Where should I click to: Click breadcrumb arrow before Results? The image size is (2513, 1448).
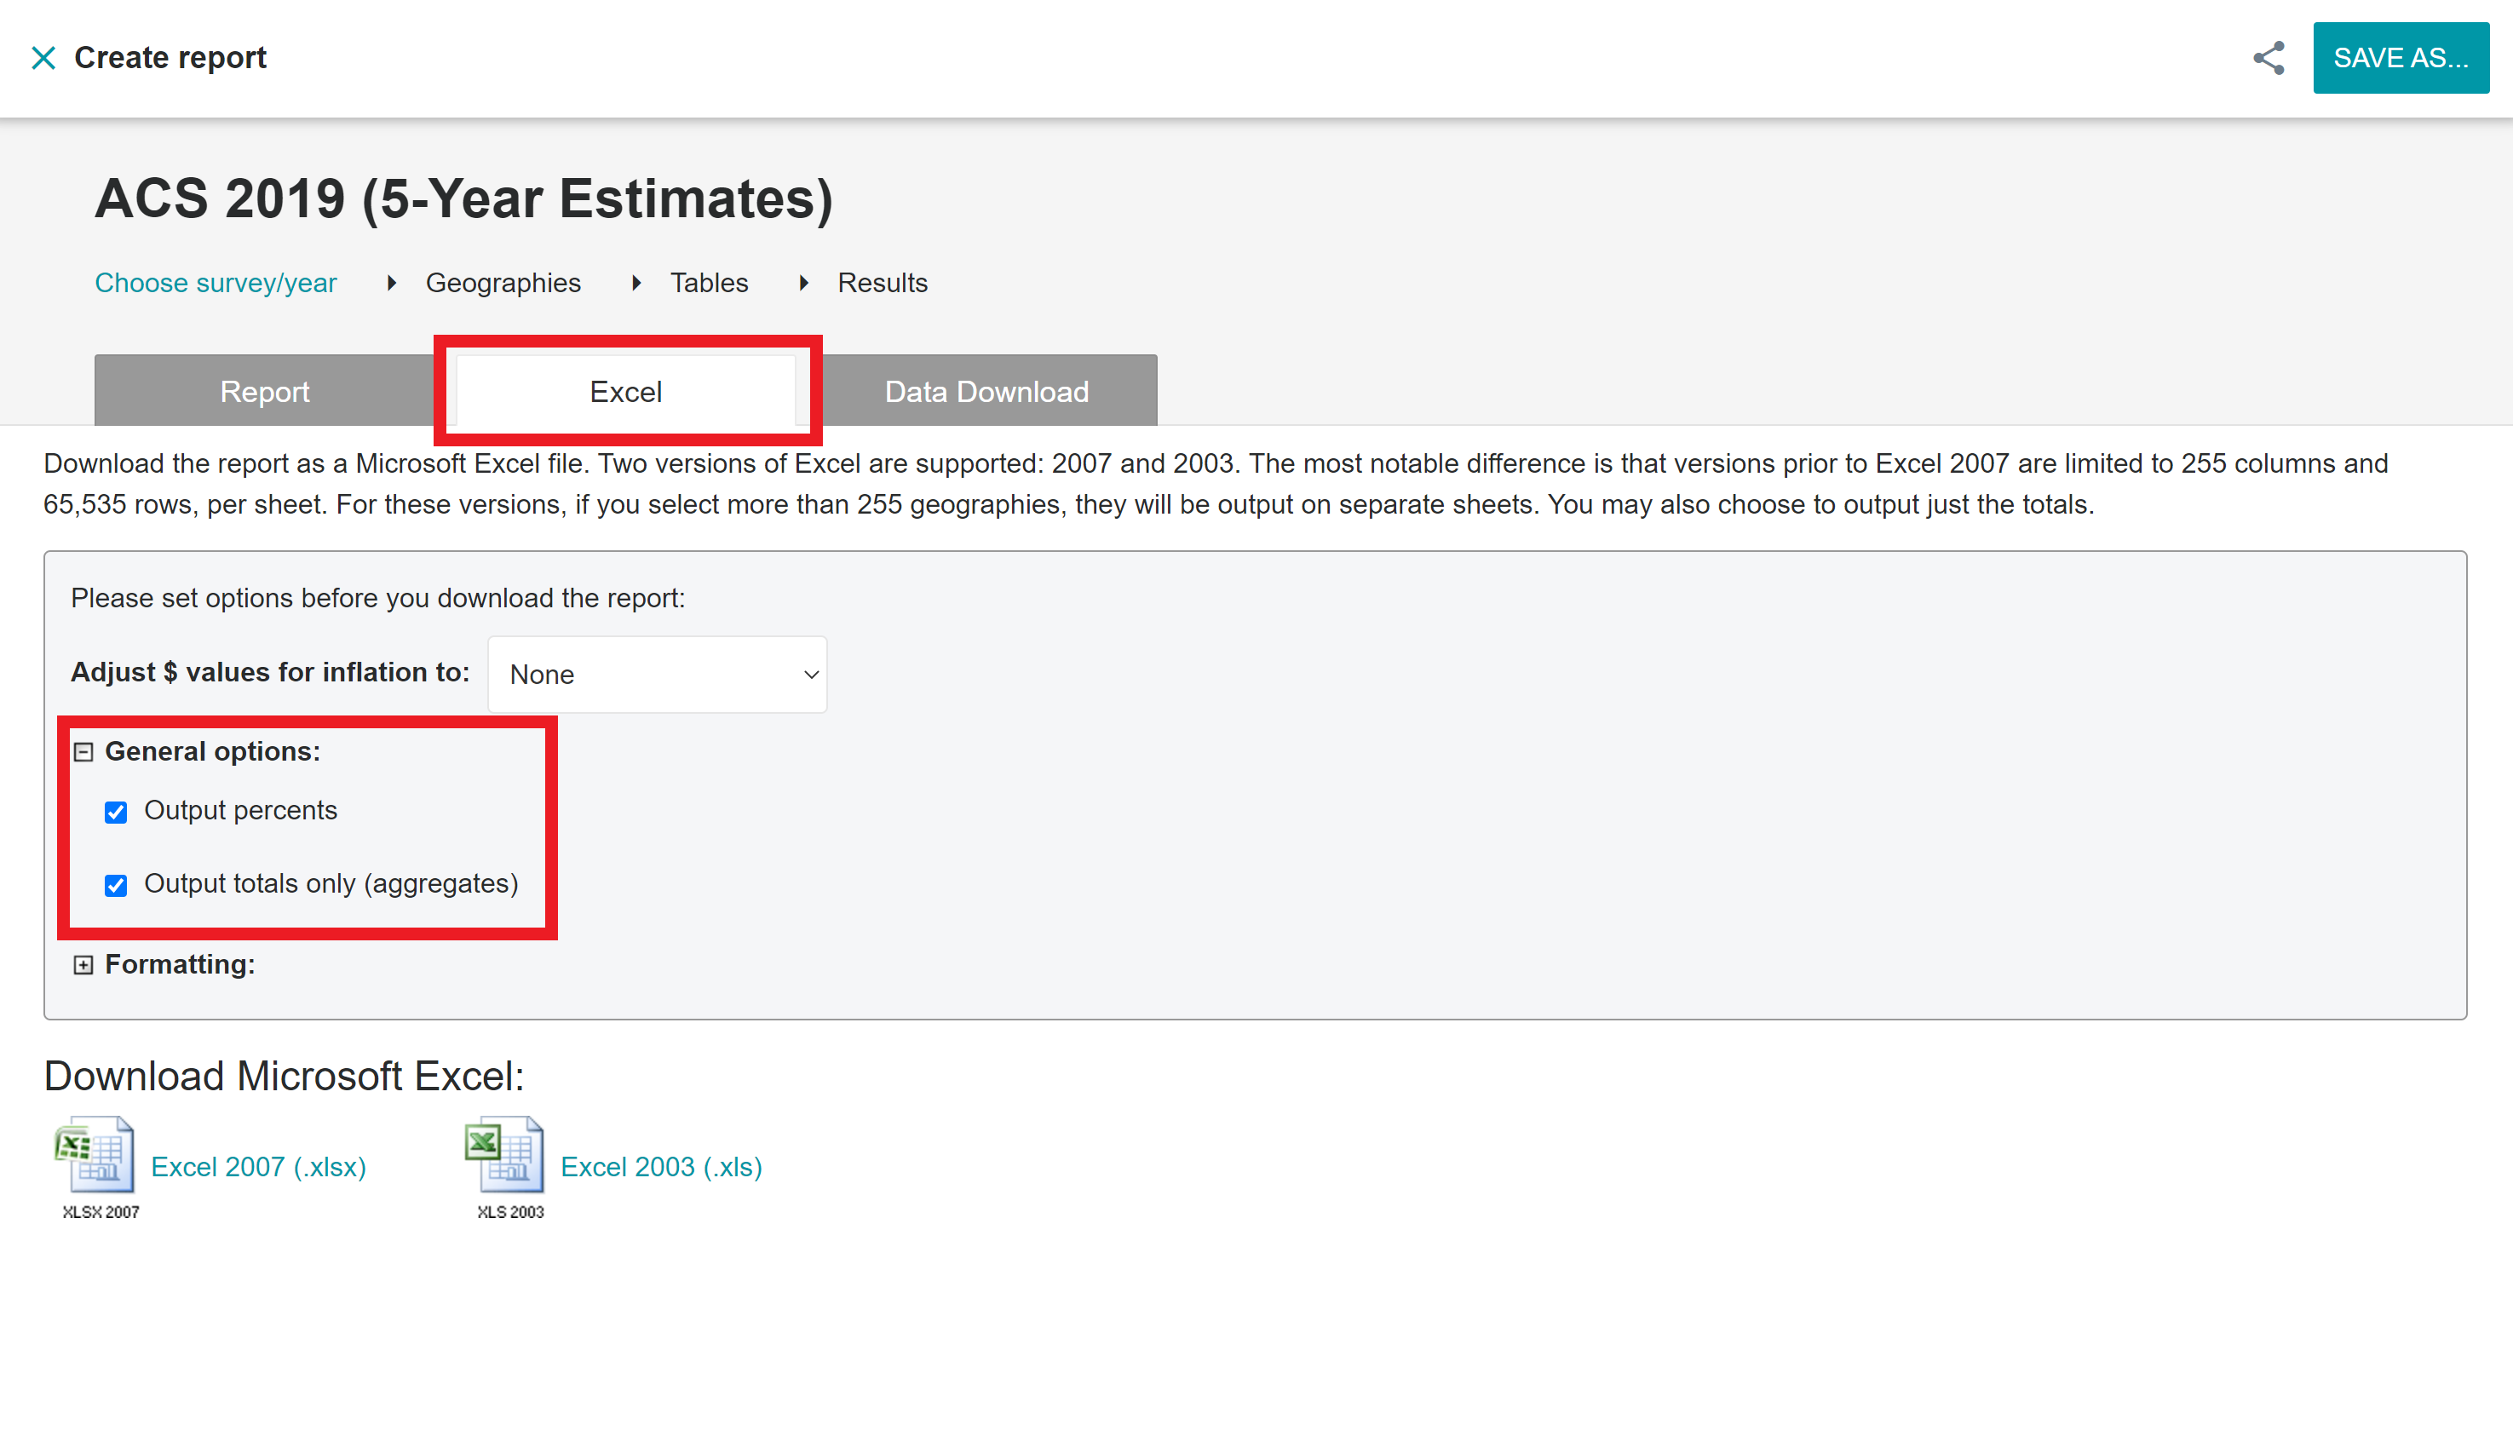click(x=803, y=284)
